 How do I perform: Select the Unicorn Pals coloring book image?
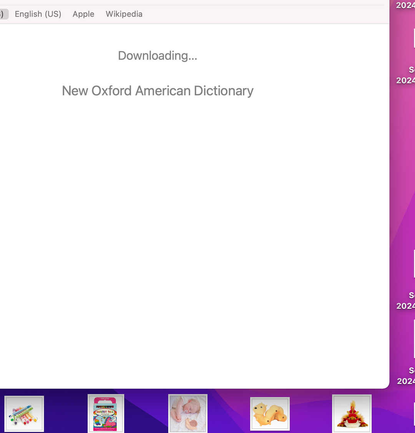106,413
